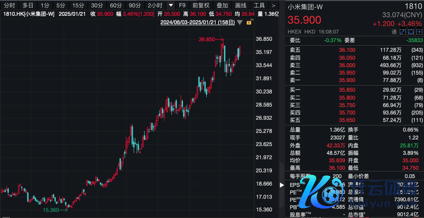424x218 pixels.
Task: Select the 60分 timeframe tab
Action: click(116, 6)
